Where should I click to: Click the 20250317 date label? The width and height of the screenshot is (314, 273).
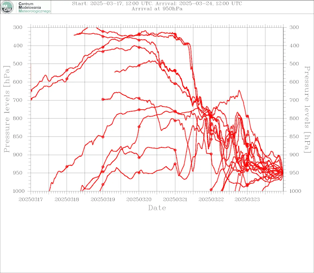coord(31,200)
